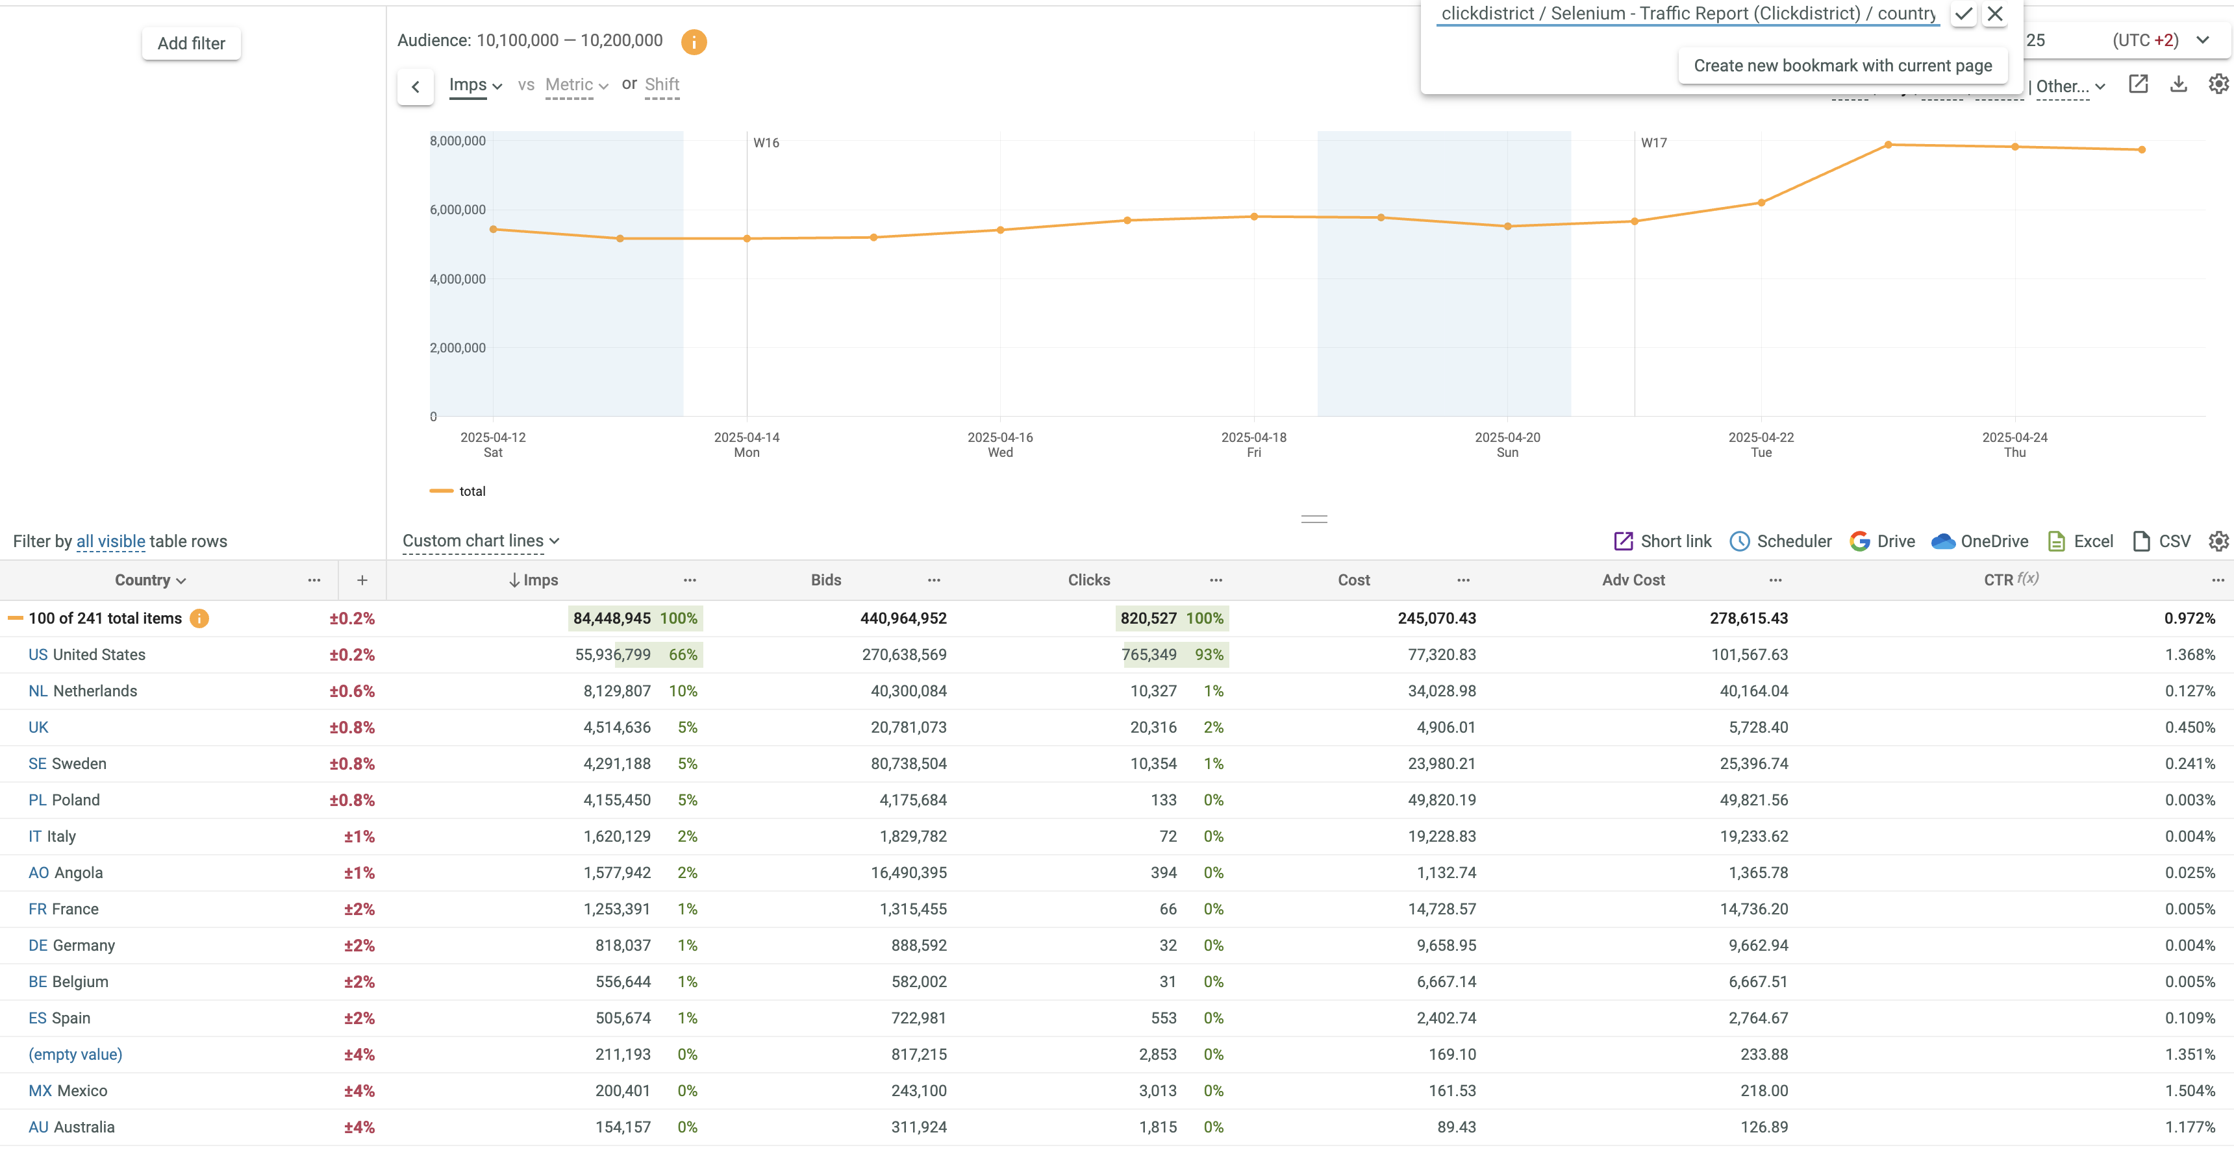Click the orange audience info icon
Image resolution: width=2234 pixels, height=1150 pixels.
coord(693,42)
